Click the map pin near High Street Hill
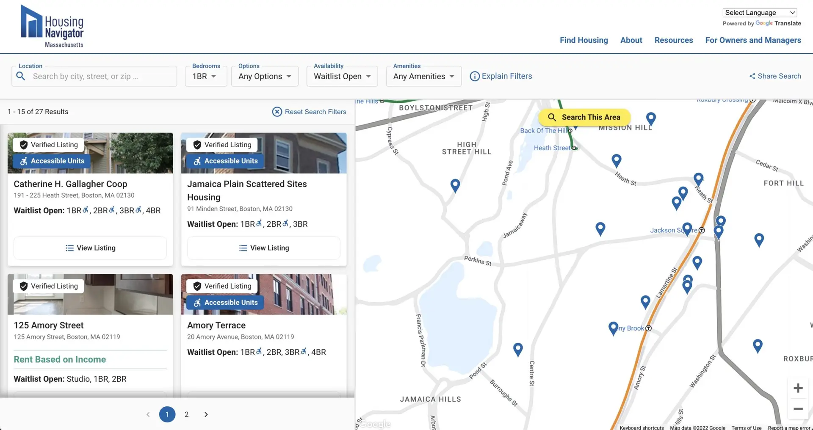Image resolution: width=813 pixels, height=430 pixels. coord(455,186)
